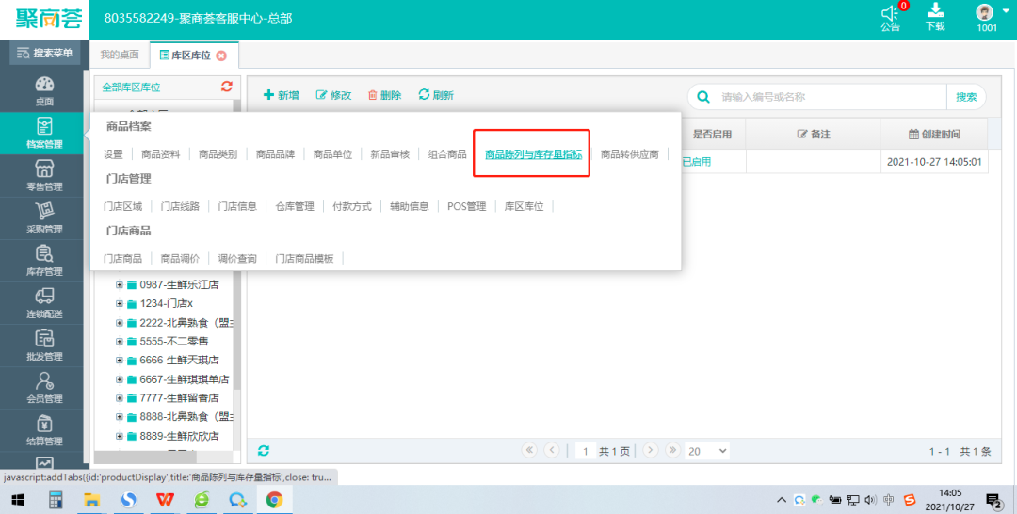Expand the 6666-生鲜天琪店 tree node
The image size is (1017, 514).
point(120,360)
